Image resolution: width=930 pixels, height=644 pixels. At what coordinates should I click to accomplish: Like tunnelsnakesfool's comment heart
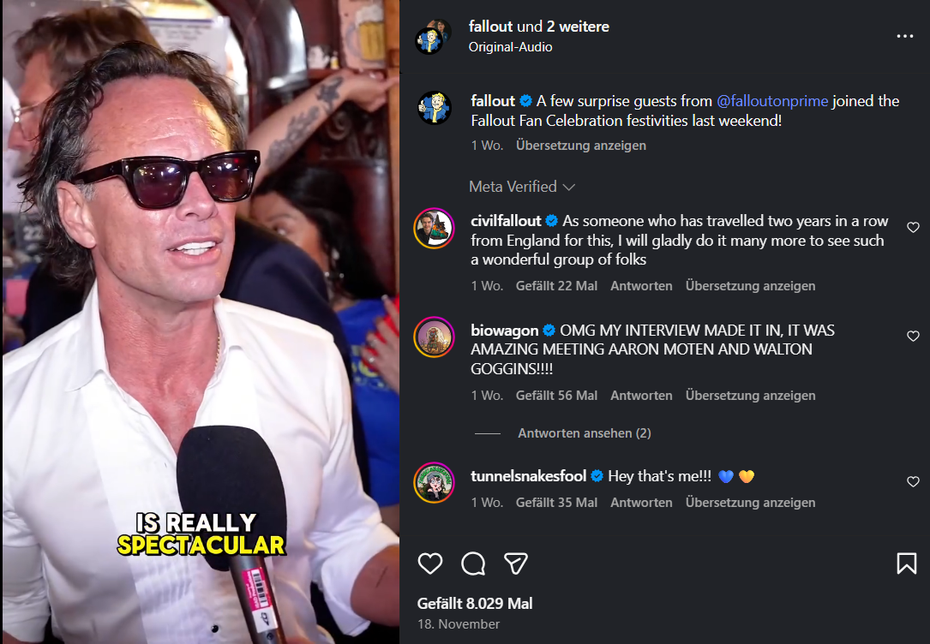coord(913,482)
